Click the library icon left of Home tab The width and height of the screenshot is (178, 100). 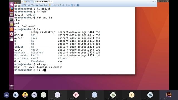(x=23, y=2)
